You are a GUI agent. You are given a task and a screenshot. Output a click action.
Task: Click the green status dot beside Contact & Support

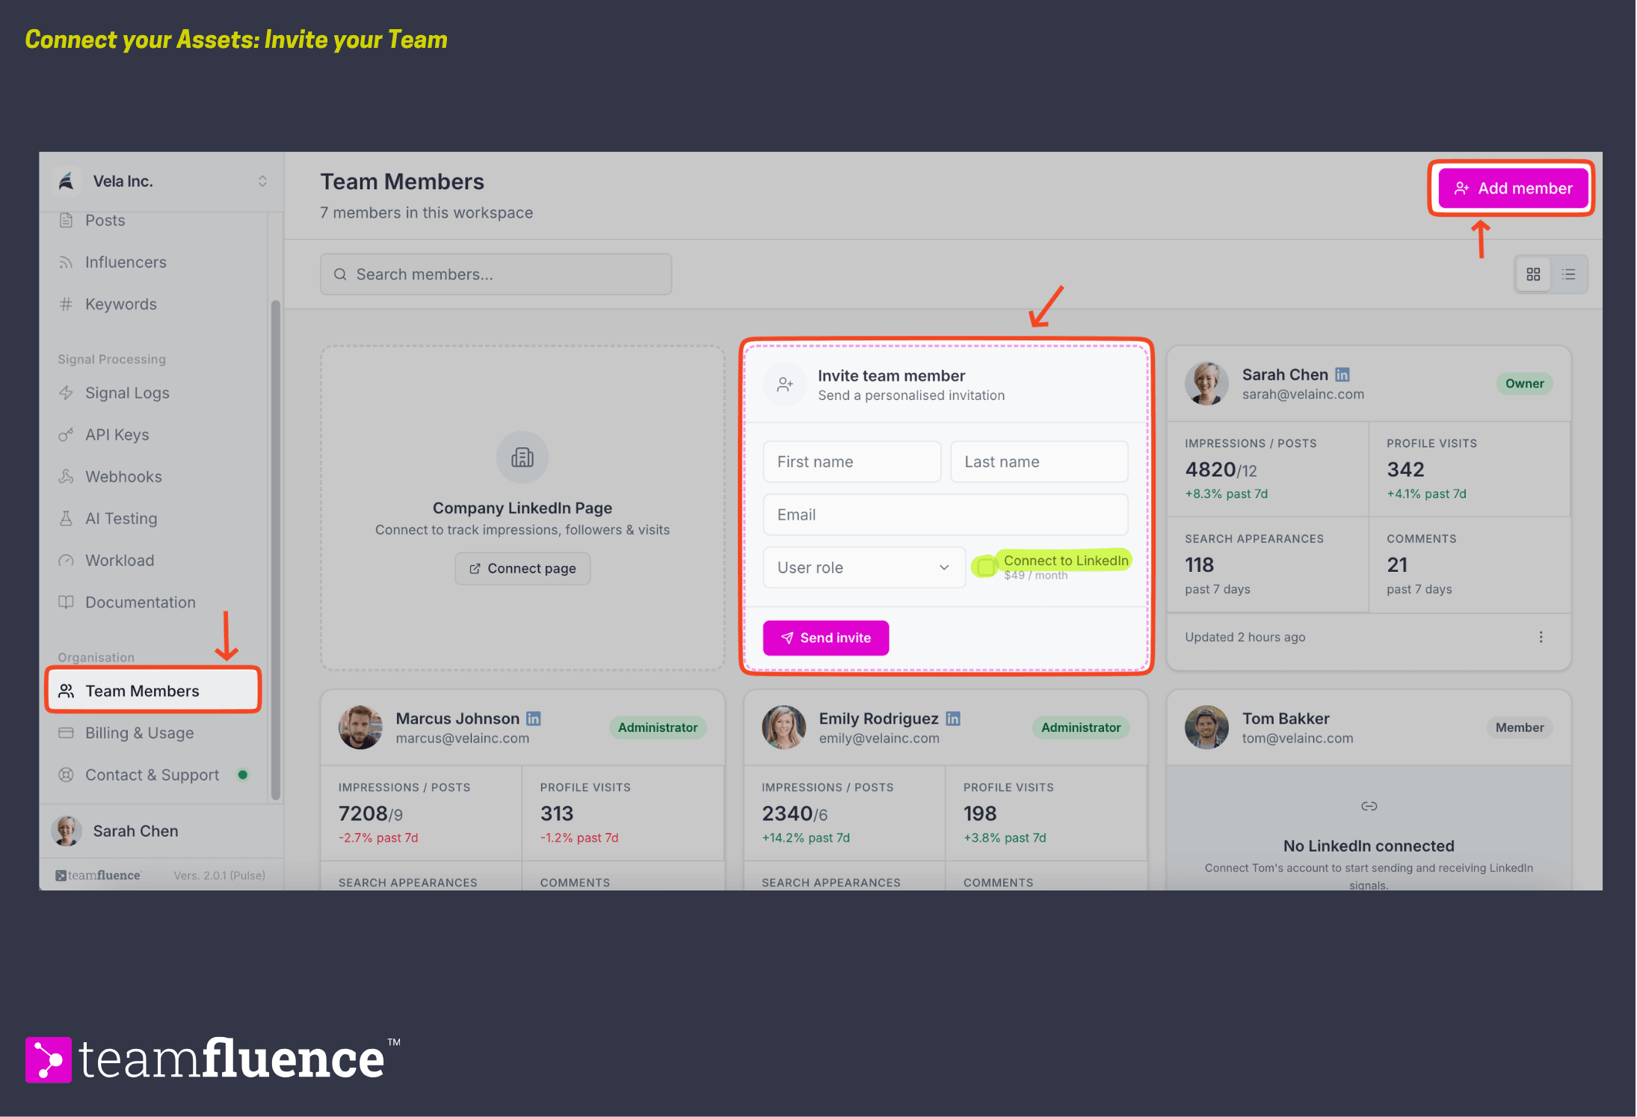(x=243, y=775)
